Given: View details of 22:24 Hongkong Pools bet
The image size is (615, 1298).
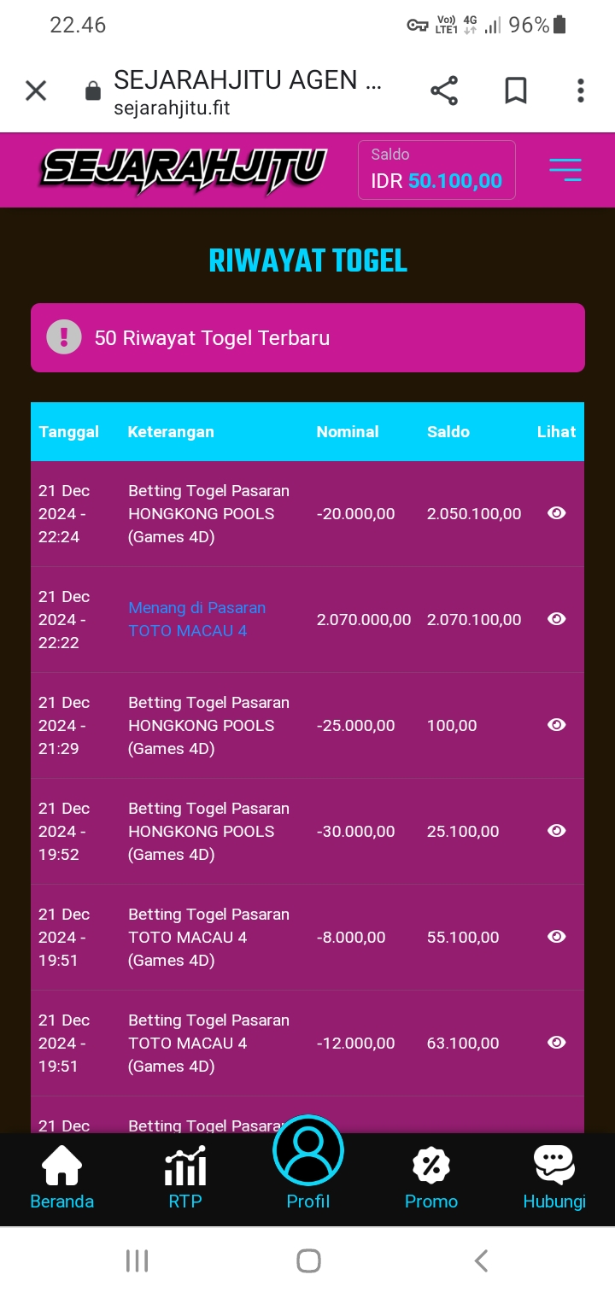Looking at the screenshot, I should click(557, 513).
